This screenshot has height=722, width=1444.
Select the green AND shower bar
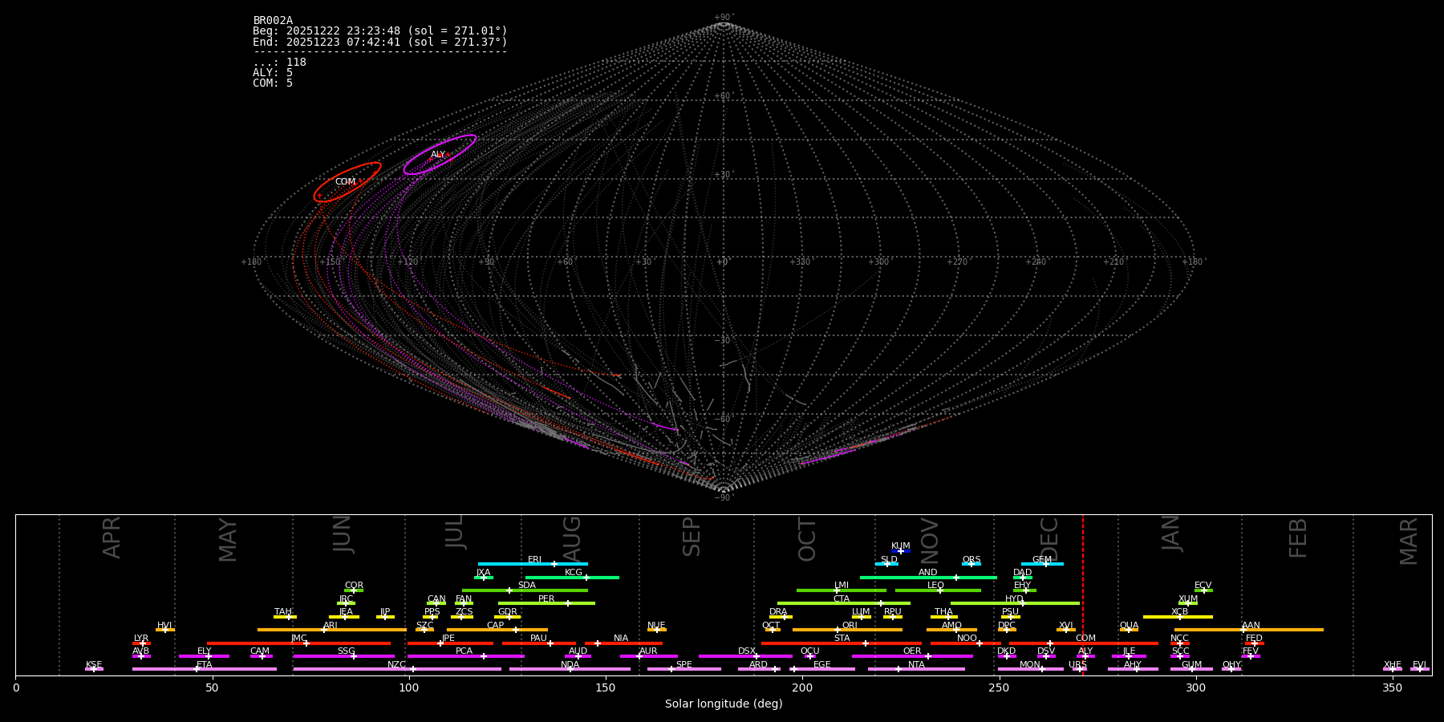click(928, 577)
